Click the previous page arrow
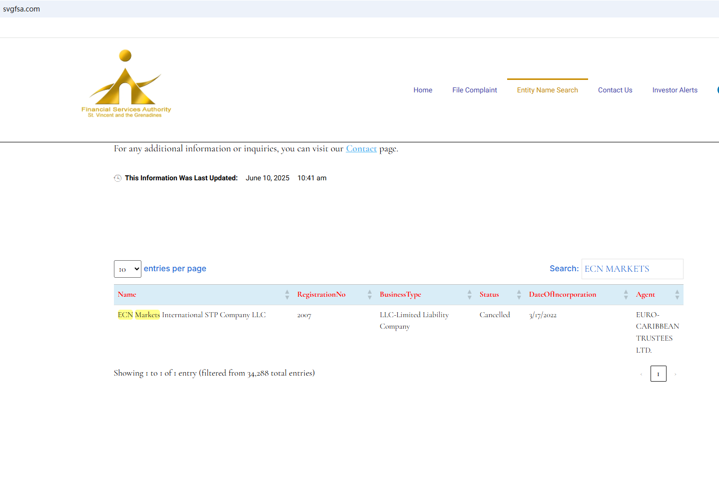Image resolution: width=719 pixels, height=492 pixels. coord(641,374)
